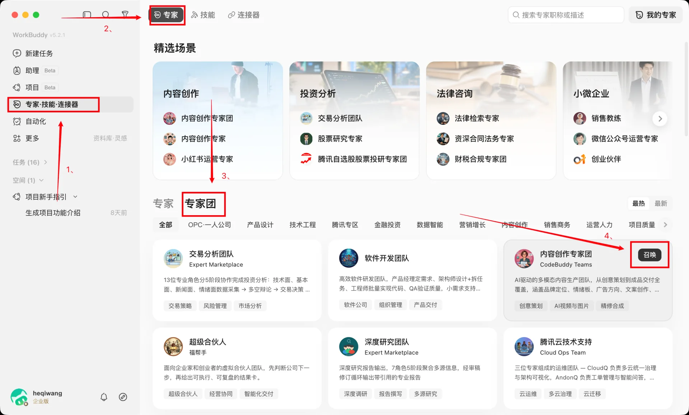Click the 召唤 button on 内容创作专家团

point(650,255)
